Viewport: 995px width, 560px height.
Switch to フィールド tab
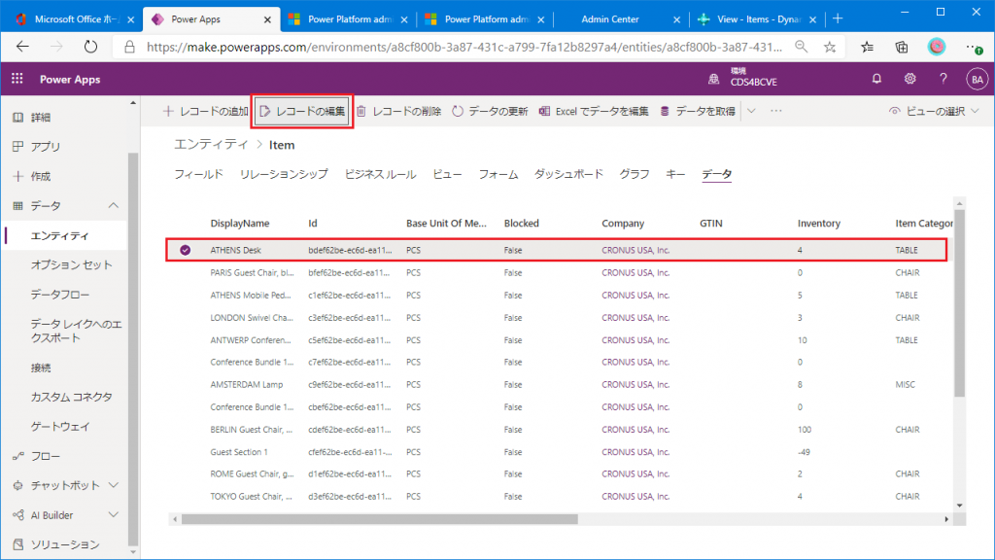[x=198, y=174]
